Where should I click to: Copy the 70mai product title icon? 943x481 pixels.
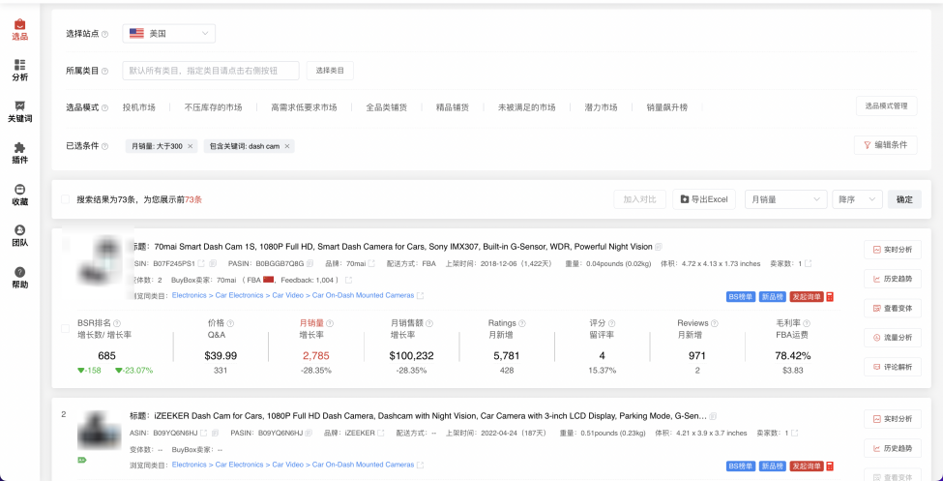click(x=659, y=247)
